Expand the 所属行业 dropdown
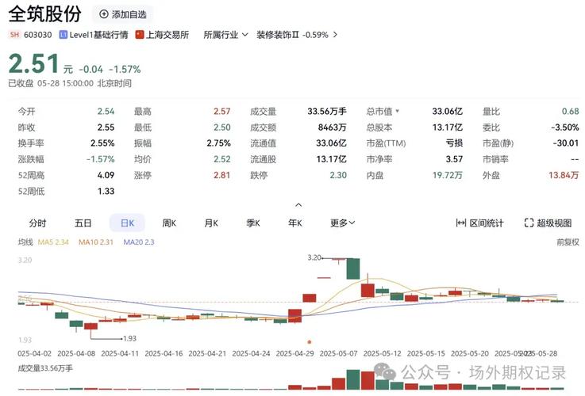The width and height of the screenshot is (585, 396). [x=225, y=35]
